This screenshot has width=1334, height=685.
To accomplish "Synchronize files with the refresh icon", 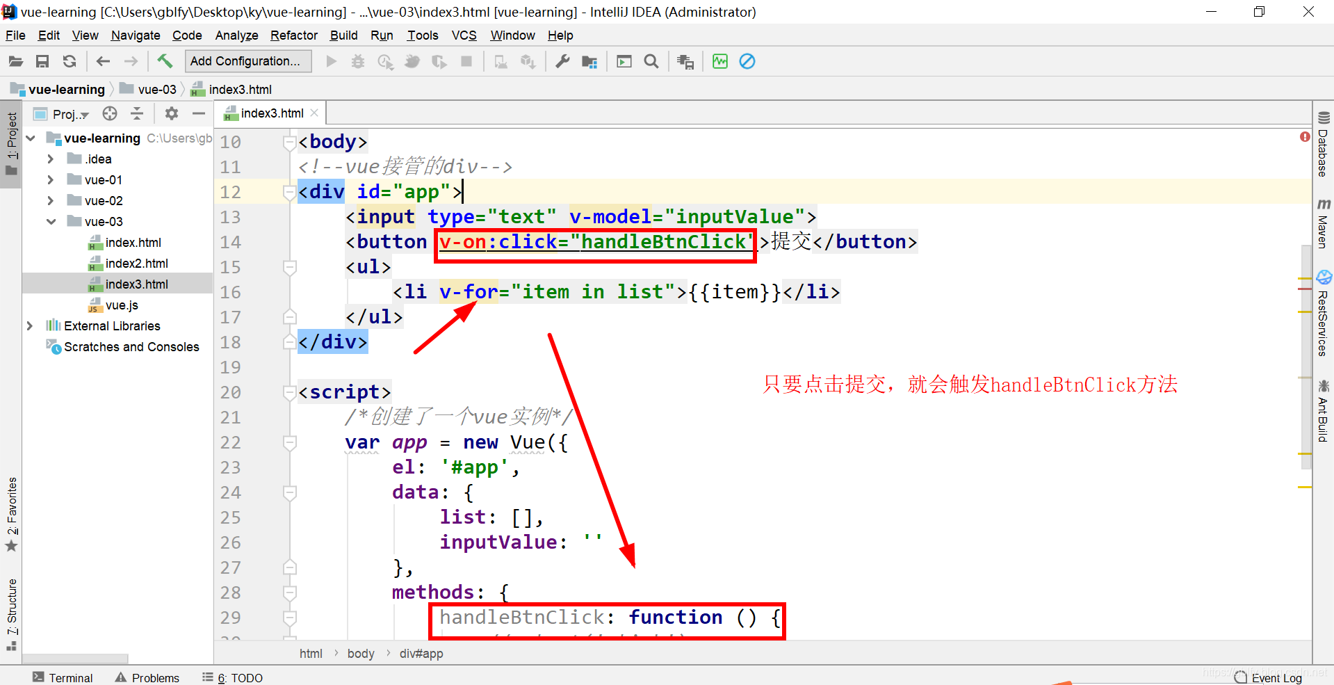I will (x=70, y=61).
